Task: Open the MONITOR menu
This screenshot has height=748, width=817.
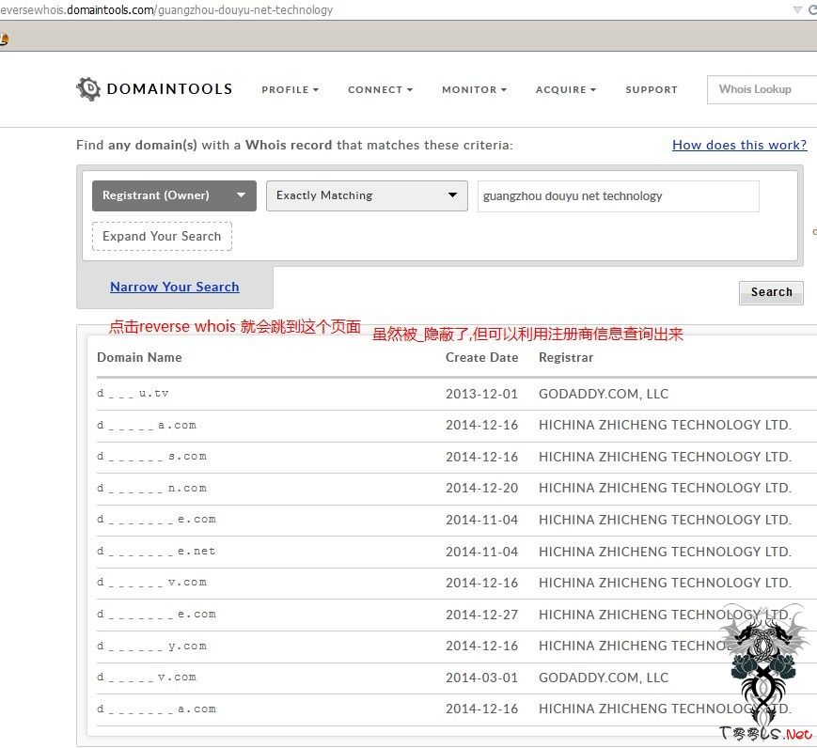Action: click(474, 89)
